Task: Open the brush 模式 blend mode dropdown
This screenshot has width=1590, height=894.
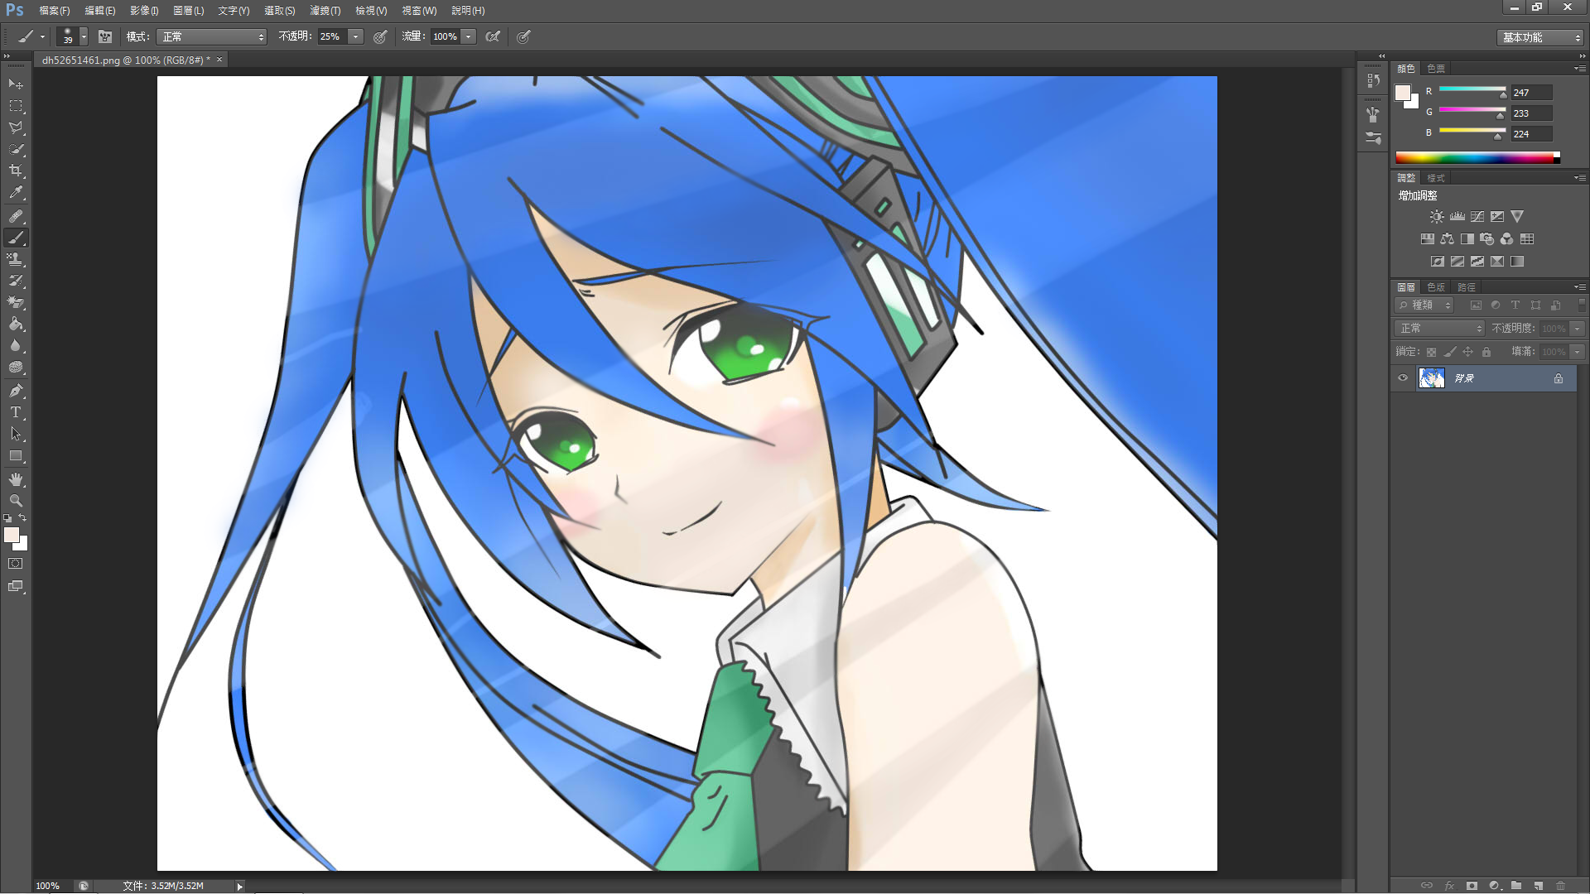Action: click(213, 36)
